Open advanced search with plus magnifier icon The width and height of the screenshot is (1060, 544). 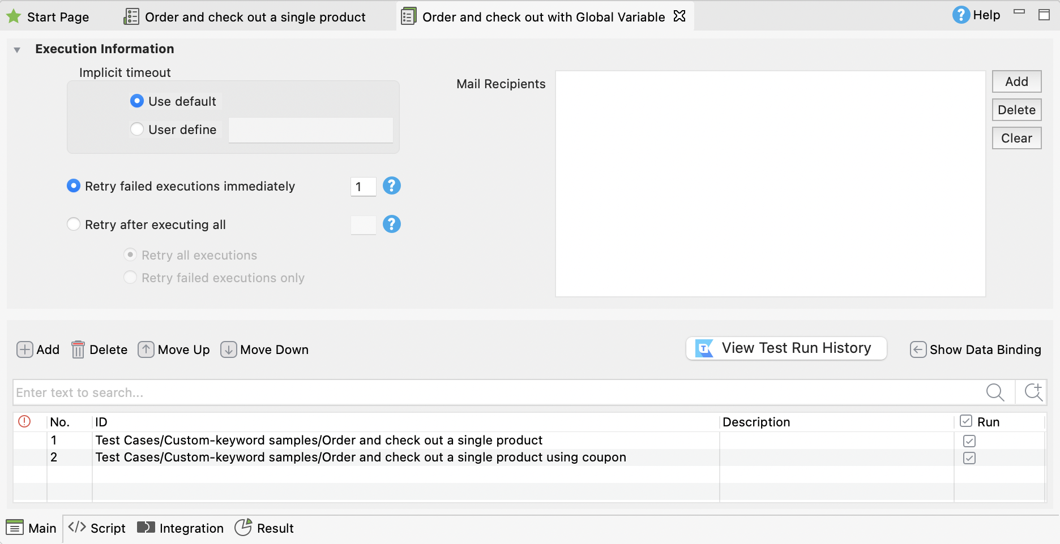1033,392
